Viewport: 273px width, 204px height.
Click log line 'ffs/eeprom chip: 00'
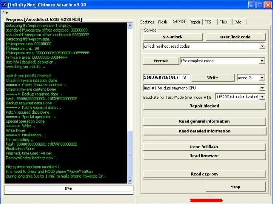22,48
